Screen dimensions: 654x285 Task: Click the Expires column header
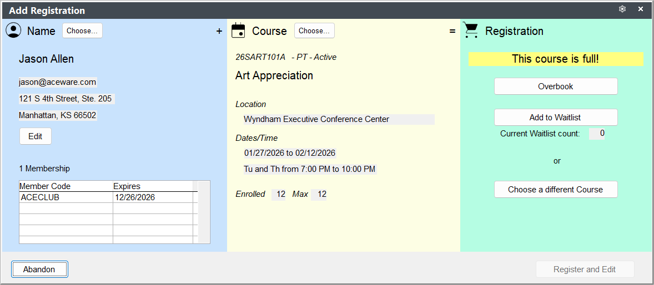pos(153,186)
